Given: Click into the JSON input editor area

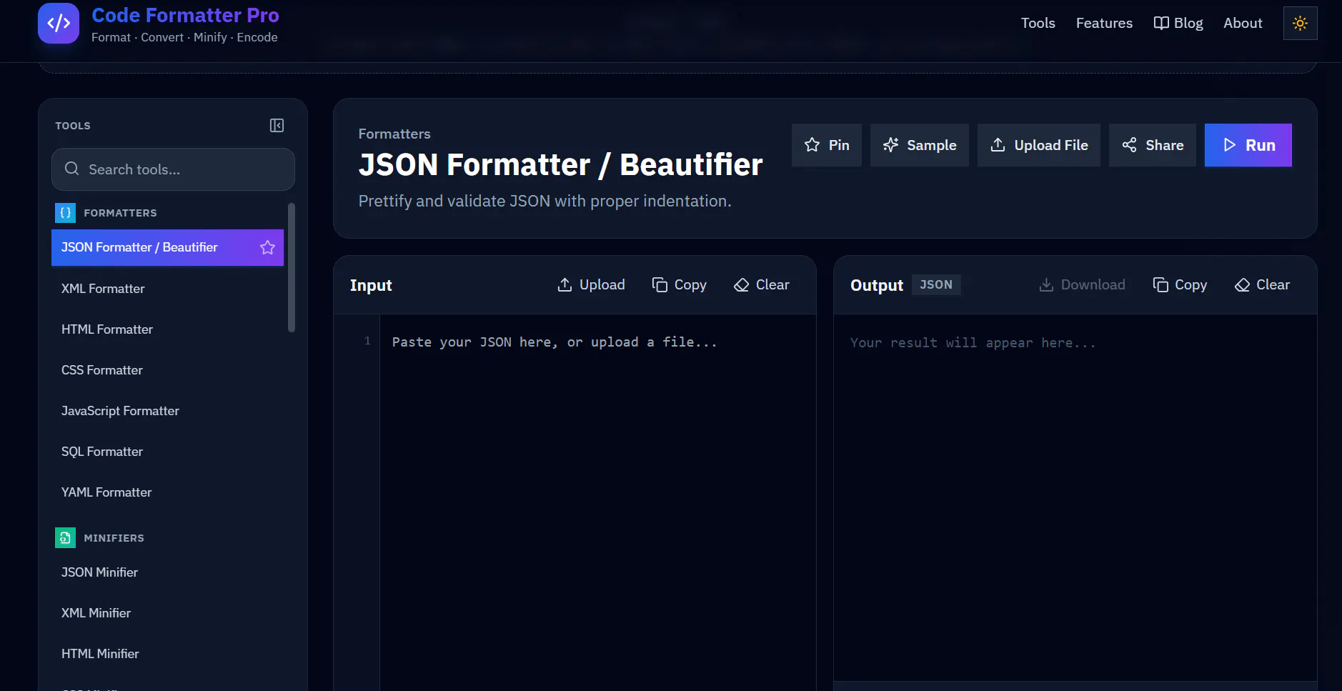Looking at the screenshot, I should click(x=597, y=502).
